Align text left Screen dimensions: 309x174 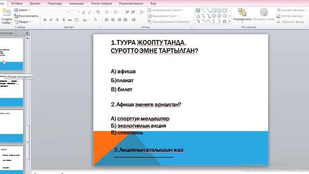(107, 20)
